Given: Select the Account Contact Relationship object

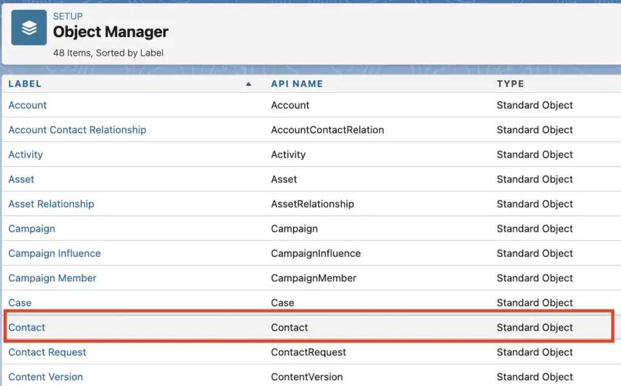Looking at the screenshot, I should [x=77, y=130].
